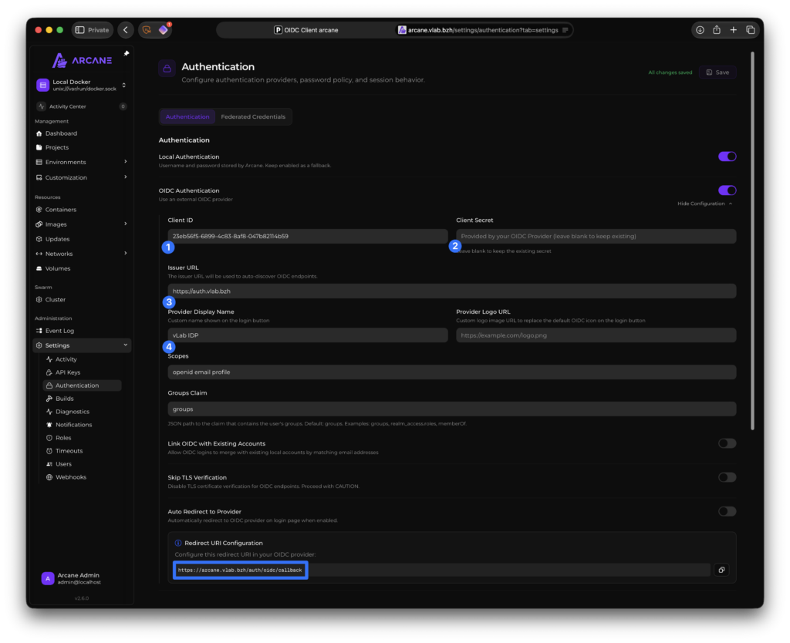Switch to Federated Credentials tab
The height and width of the screenshot is (643, 790).
(253, 117)
